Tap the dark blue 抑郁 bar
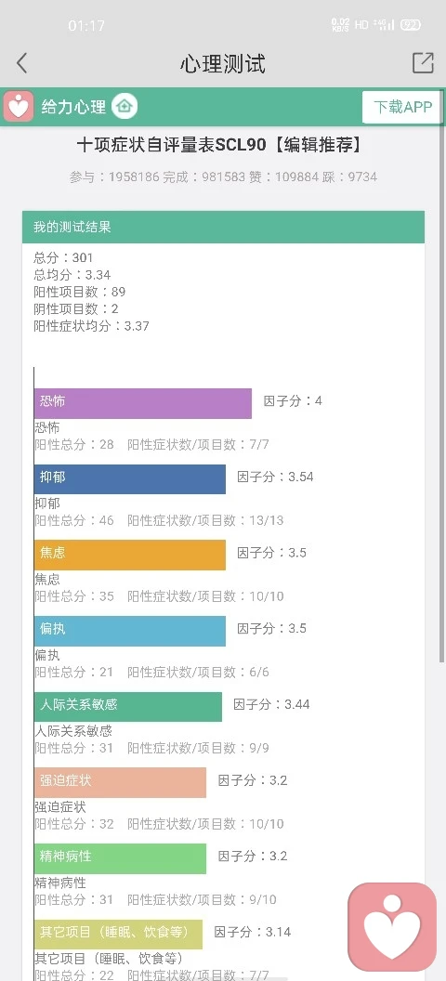 (x=130, y=479)
